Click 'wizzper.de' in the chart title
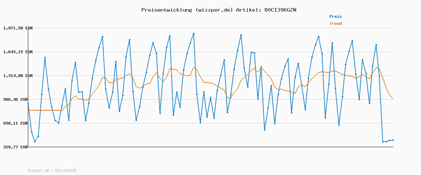Image resolution: width=421 pixels, height=175 pixels. (214, 10)
